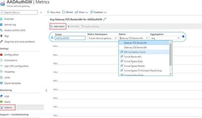Open the Metric combo box
Viewport: 202px width, 118px height.
pos(134,38)
